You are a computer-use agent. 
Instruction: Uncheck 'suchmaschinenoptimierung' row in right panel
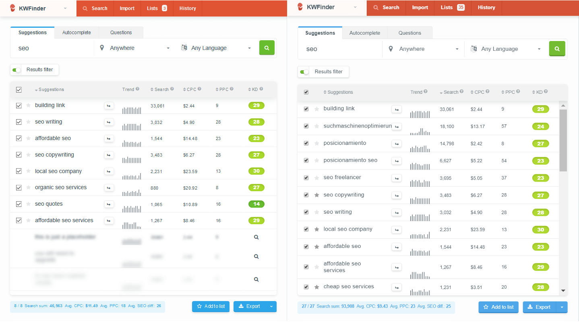pos(306,126)
